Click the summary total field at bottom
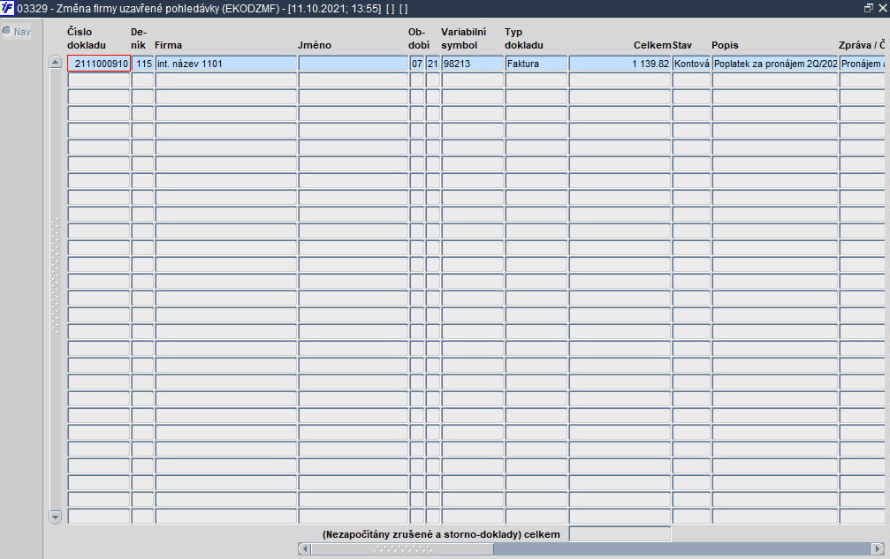The height and width of the screenshot is (559, 890). (x=620, y=534)
